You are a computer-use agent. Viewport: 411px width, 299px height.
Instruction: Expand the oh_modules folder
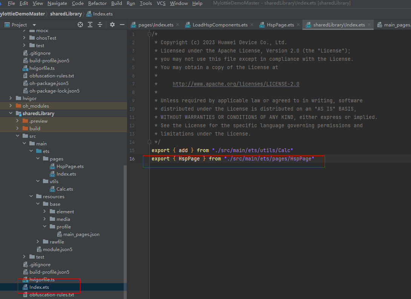coord(11,106)
